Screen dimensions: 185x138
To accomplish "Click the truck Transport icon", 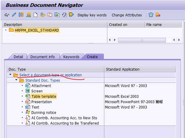I will click(x=158, y=15).
